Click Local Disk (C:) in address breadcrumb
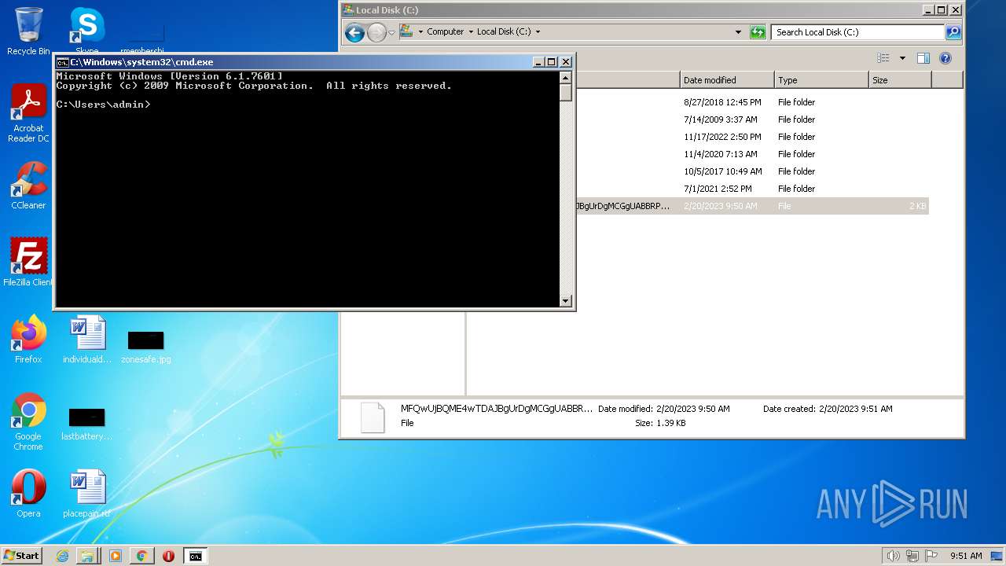The height and width of the screenshot is (566, 1006). (503, 32)
